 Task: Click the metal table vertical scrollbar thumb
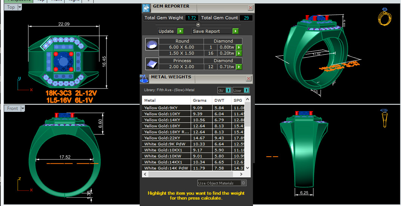tap(247, 114)
